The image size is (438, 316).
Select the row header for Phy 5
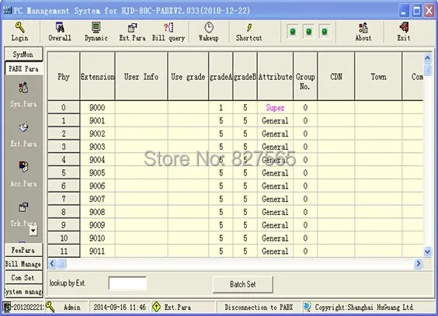pos(64,173)
